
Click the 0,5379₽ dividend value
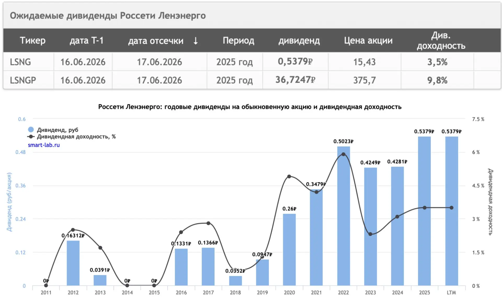tap(295, 62)
